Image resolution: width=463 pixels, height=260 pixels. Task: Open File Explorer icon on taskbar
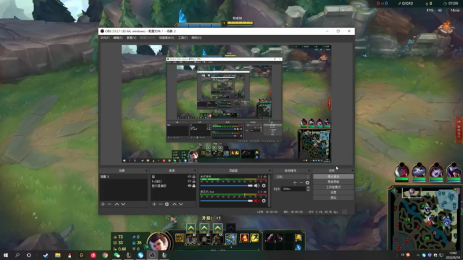coord(57,255)
